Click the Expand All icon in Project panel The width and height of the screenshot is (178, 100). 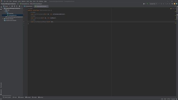14,6
